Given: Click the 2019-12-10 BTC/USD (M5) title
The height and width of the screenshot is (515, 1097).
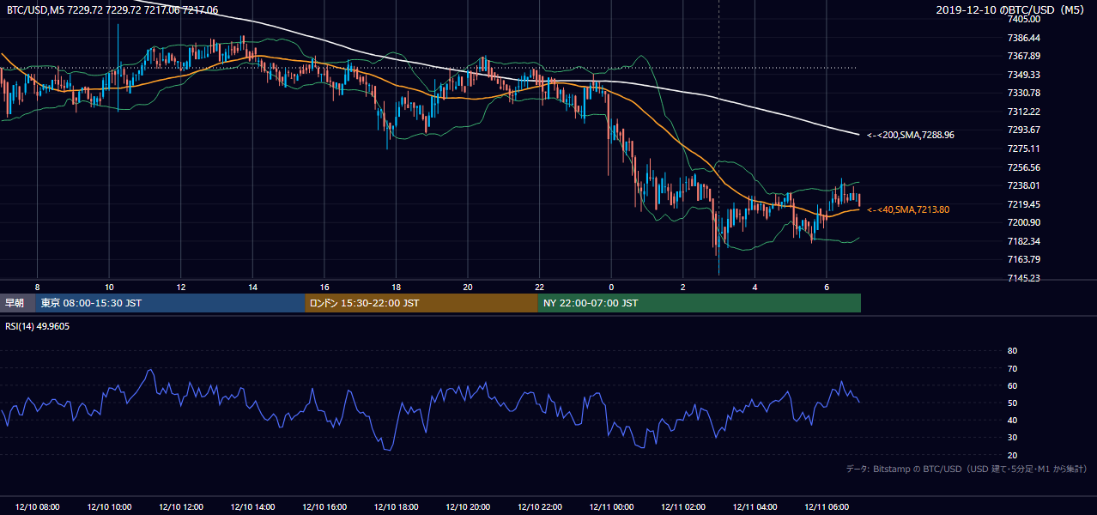Looking at the screenshot, I should click(x=1011, y=10).
